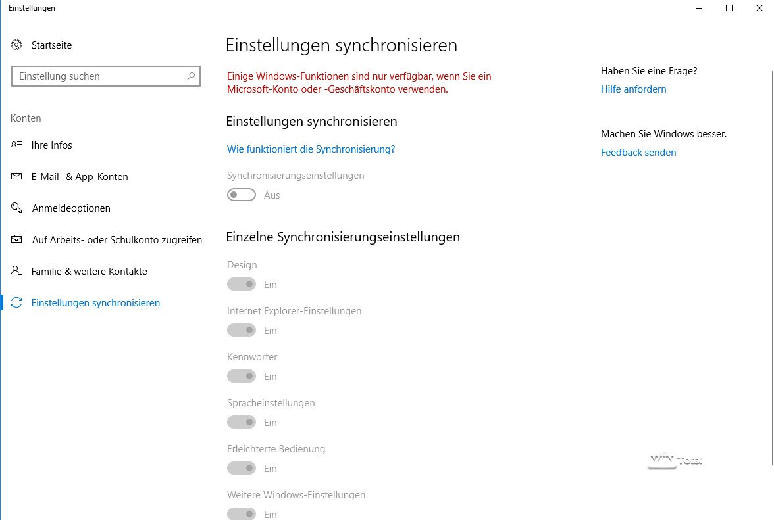Image resolution: width=774 pixels, height=520 pixels.
Task: Toggle Internet Explorer-Einstellungen switch
Action: tap(242, 330)
